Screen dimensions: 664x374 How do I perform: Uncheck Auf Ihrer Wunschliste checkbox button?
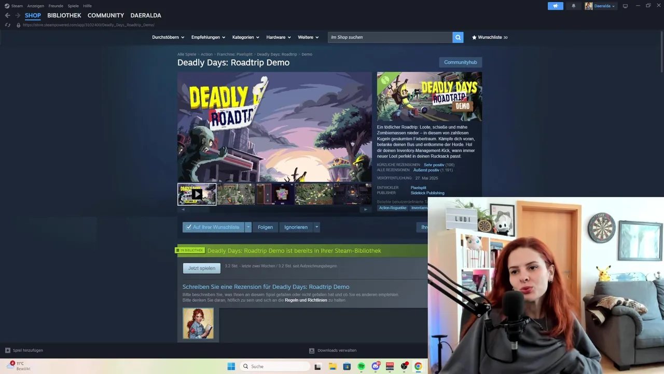[213, 227]
